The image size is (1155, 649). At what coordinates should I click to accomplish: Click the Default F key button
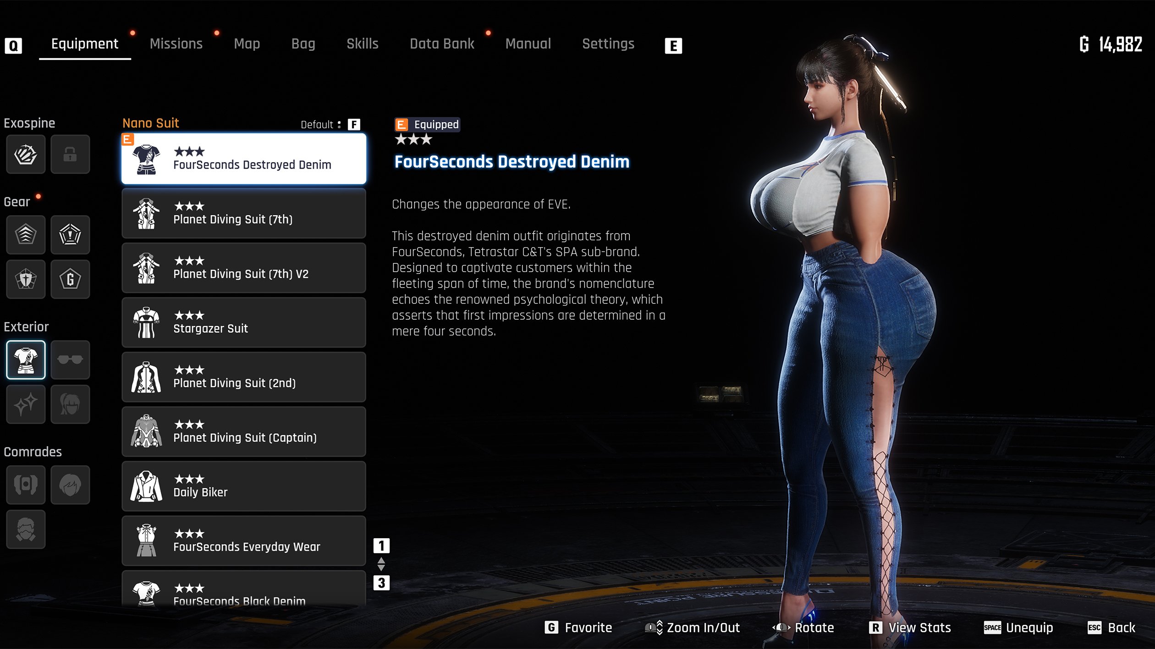point(354,125)
